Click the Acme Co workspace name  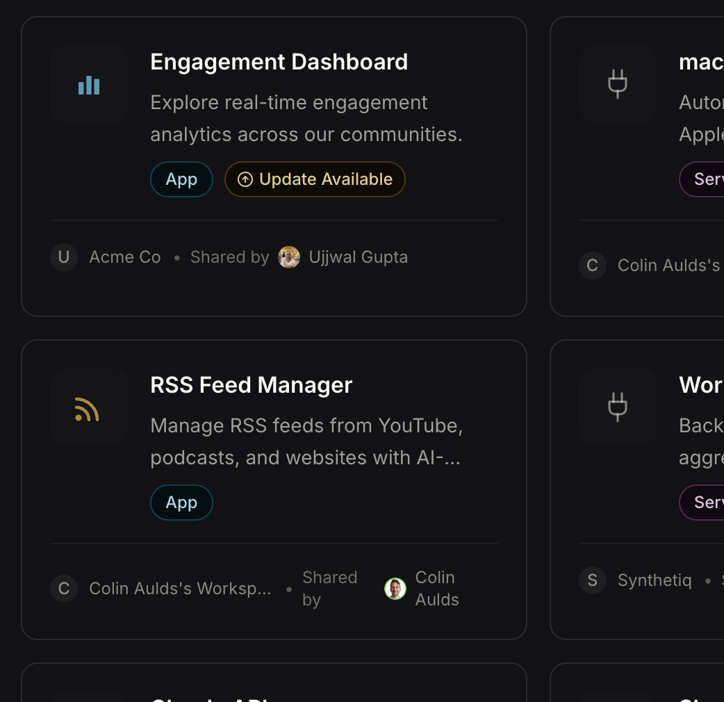pyautogui.click(x=125, y=257)
